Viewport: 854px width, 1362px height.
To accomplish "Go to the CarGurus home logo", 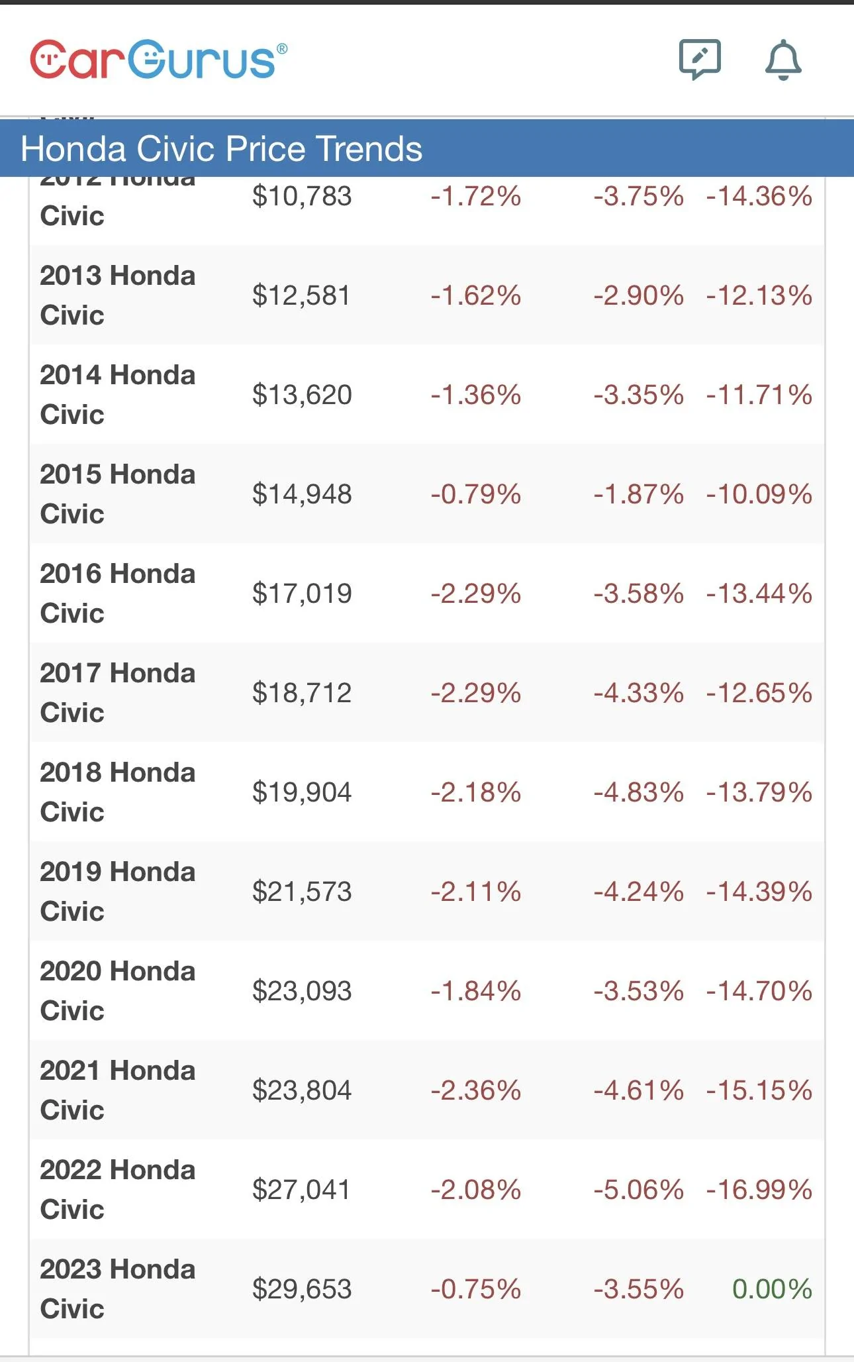I will (x=159, y=60).
